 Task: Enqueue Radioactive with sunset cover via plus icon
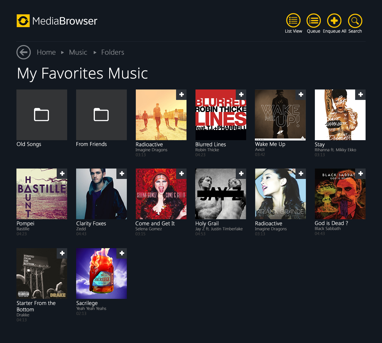tap(181, 95)
